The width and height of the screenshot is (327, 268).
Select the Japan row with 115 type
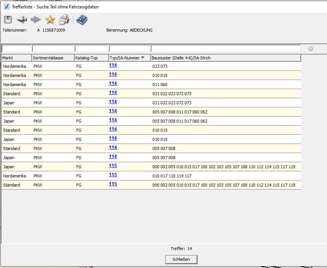pyautogui.click(x=151, y=167)
